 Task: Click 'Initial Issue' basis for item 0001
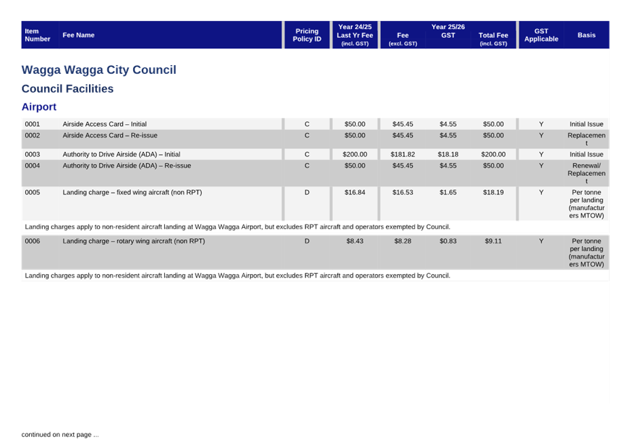[x=587, y=124]
